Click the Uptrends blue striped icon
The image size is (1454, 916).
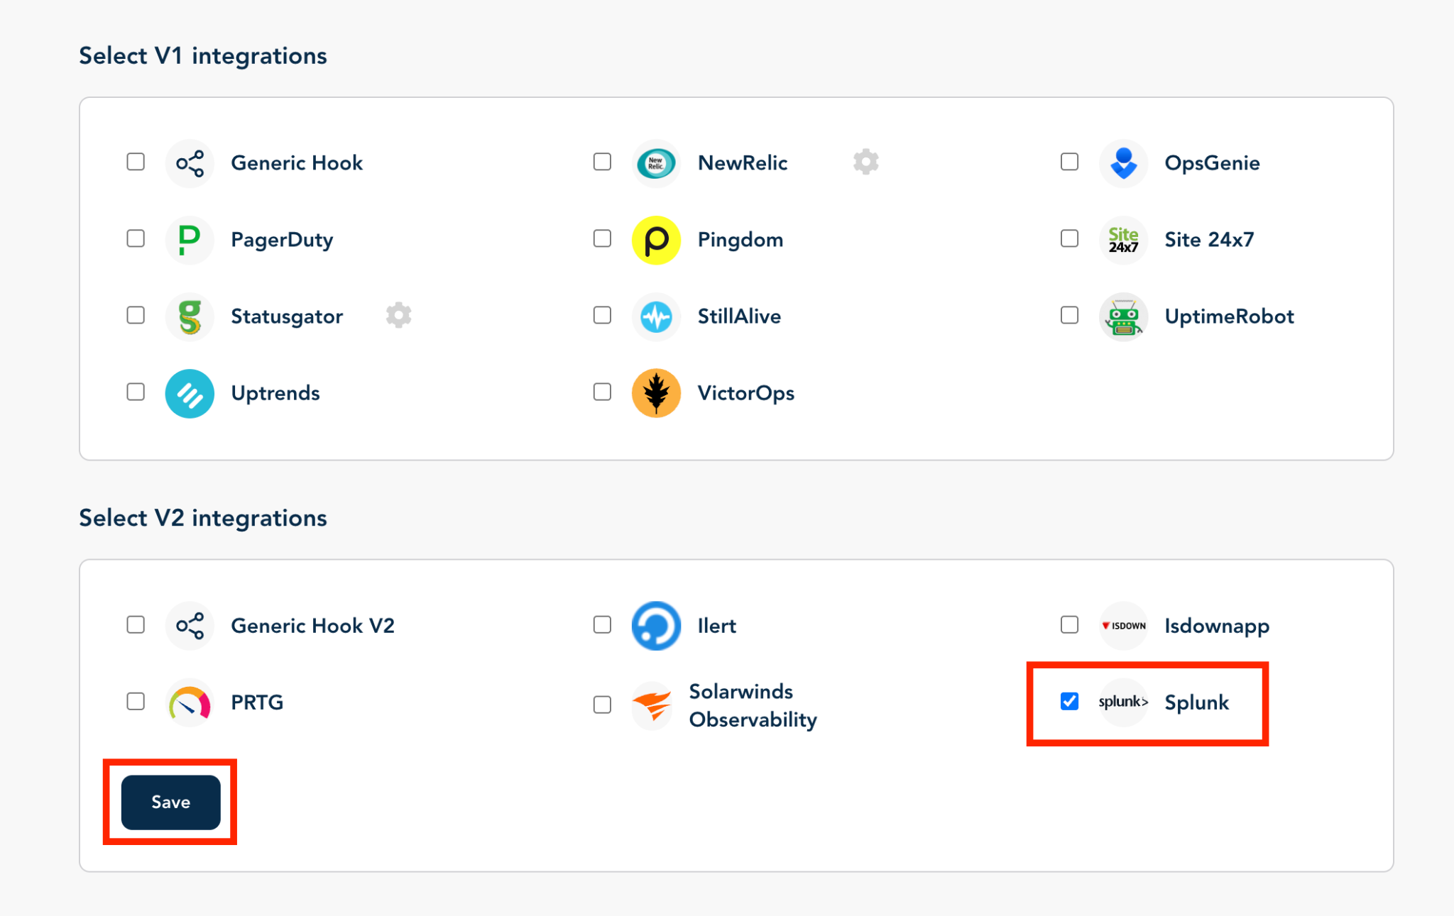[x=190, y=393]
